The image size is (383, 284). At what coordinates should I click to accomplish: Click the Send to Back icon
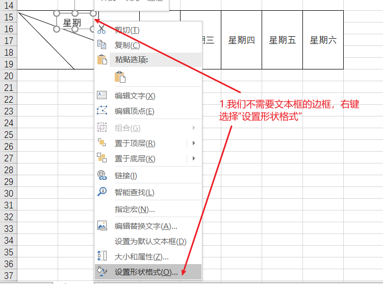(x=101, y=158)
